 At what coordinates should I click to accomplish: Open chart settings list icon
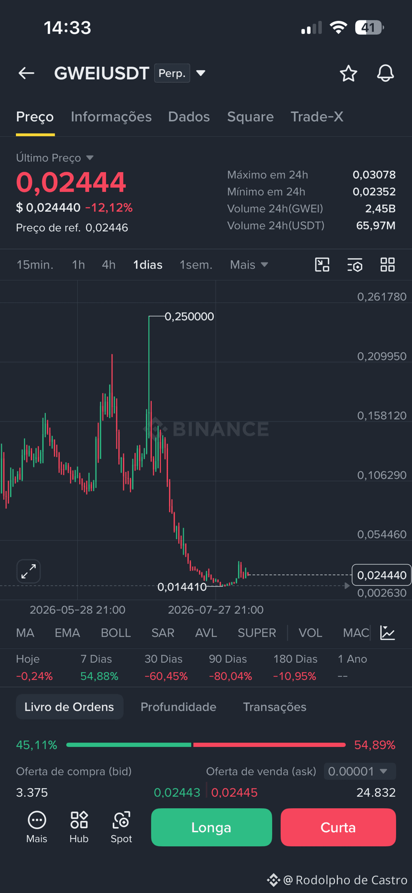[355, 265]
